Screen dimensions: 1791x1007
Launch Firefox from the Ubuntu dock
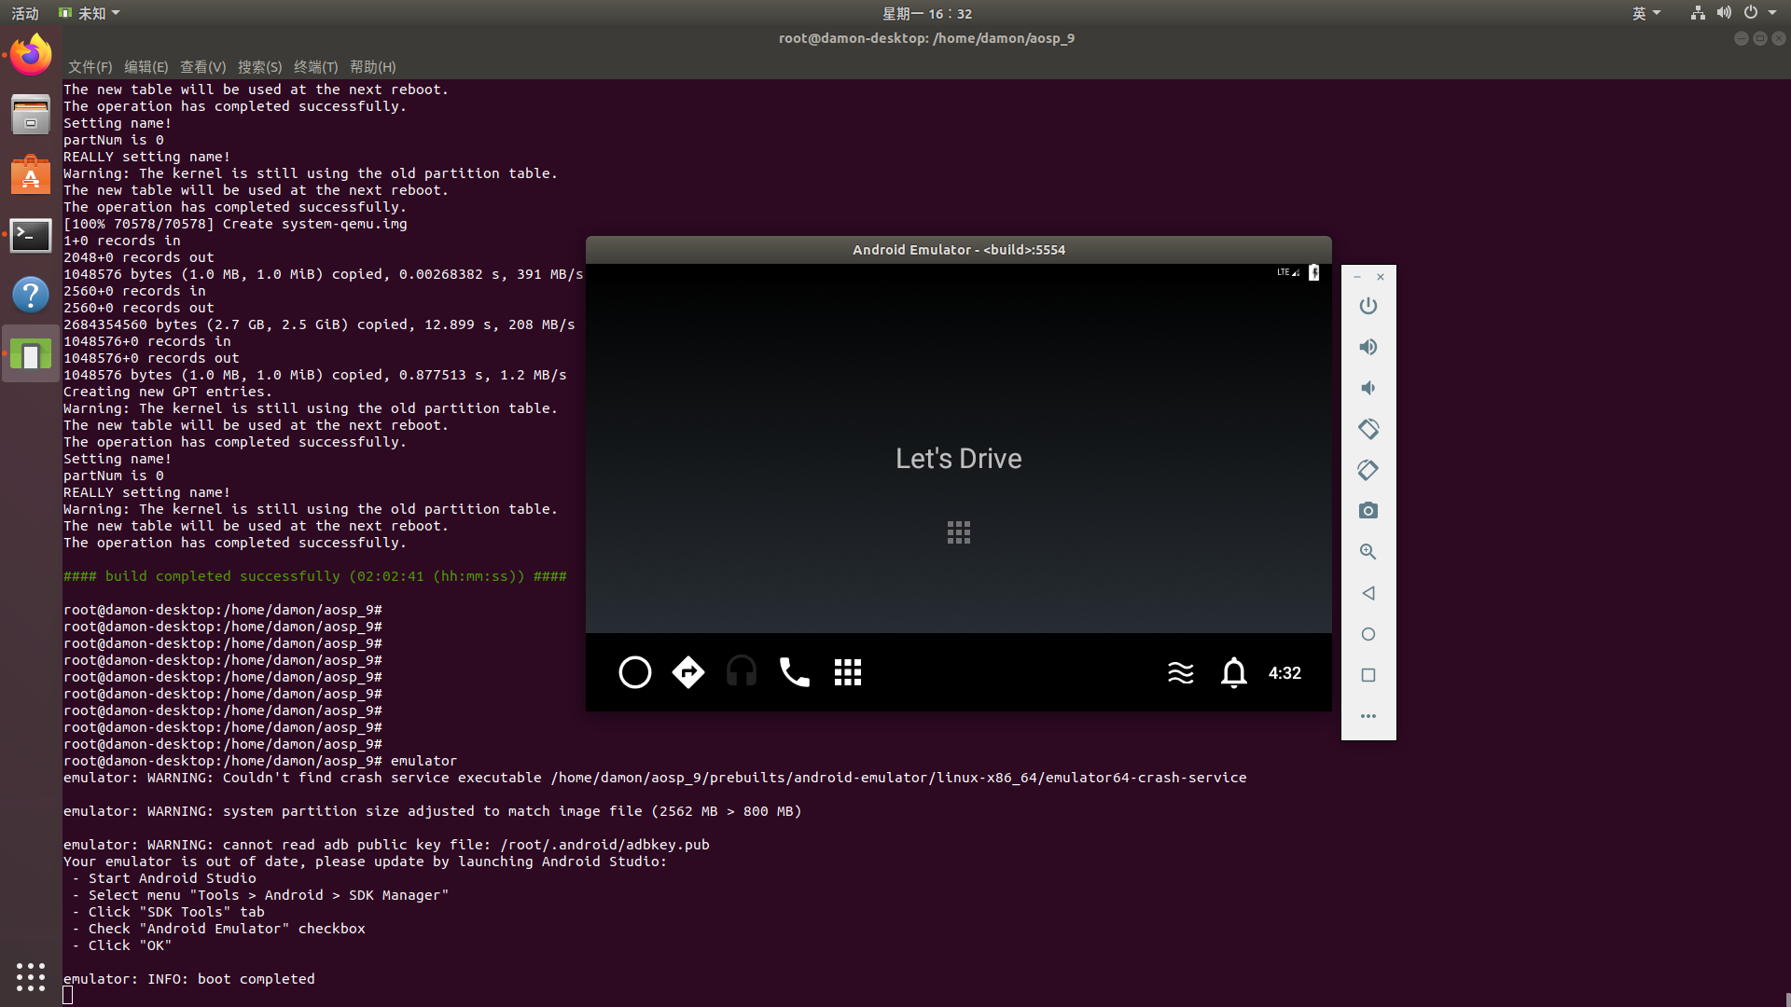coord(31,54)
